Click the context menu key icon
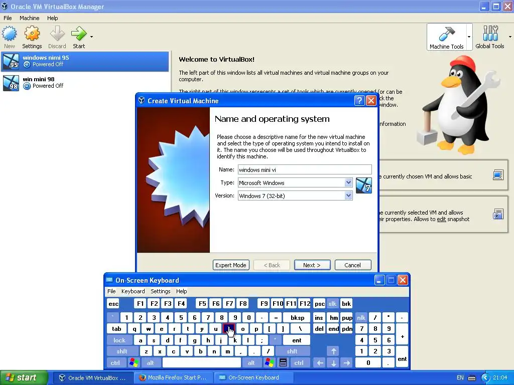 (283, 363)
